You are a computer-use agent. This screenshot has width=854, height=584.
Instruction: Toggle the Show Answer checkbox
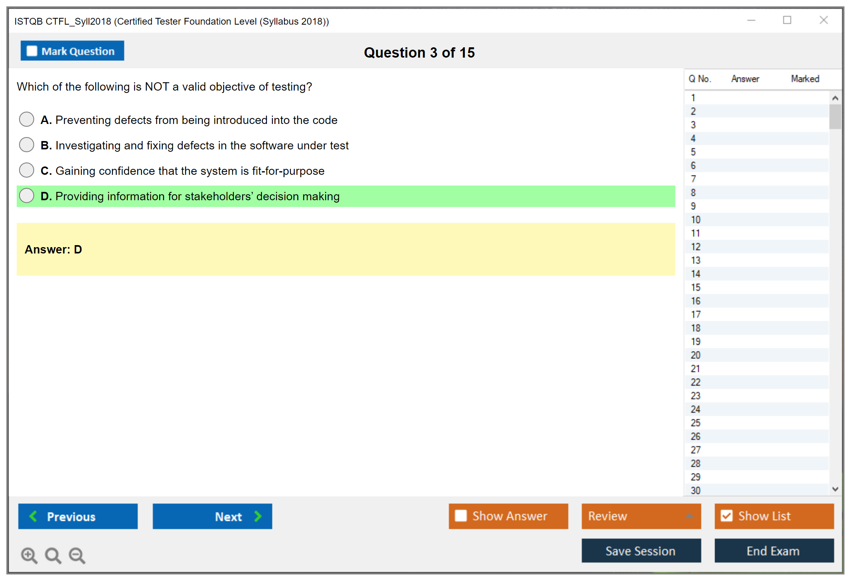tap(461, 516)
